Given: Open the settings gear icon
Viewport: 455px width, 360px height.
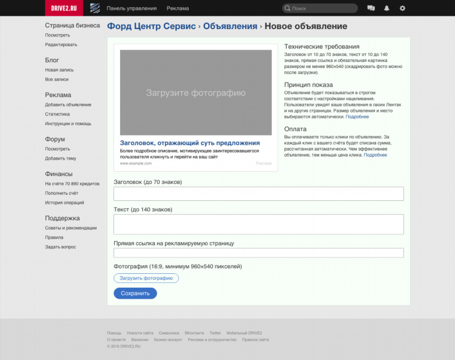Looking at the screenshot, I should 402,8.
